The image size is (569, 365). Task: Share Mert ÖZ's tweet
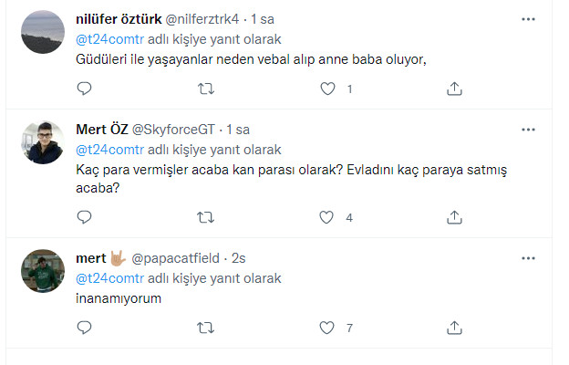454,217
